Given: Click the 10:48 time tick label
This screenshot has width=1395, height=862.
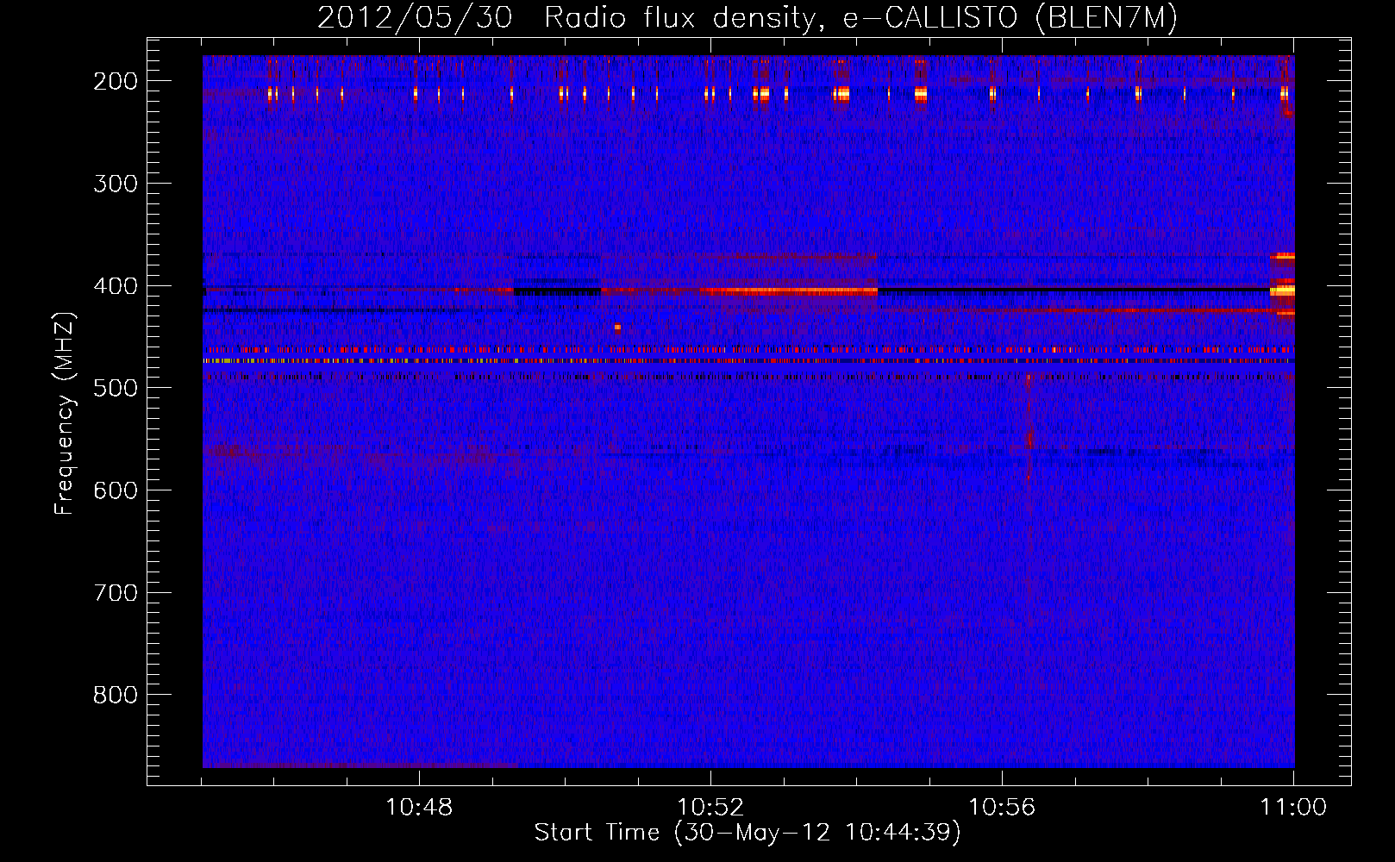Looking at the screenshot, I should point(419,808).
